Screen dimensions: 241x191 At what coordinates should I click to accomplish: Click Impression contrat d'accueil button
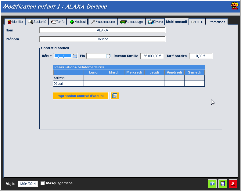pyautogui.click(x=81, y=96)
